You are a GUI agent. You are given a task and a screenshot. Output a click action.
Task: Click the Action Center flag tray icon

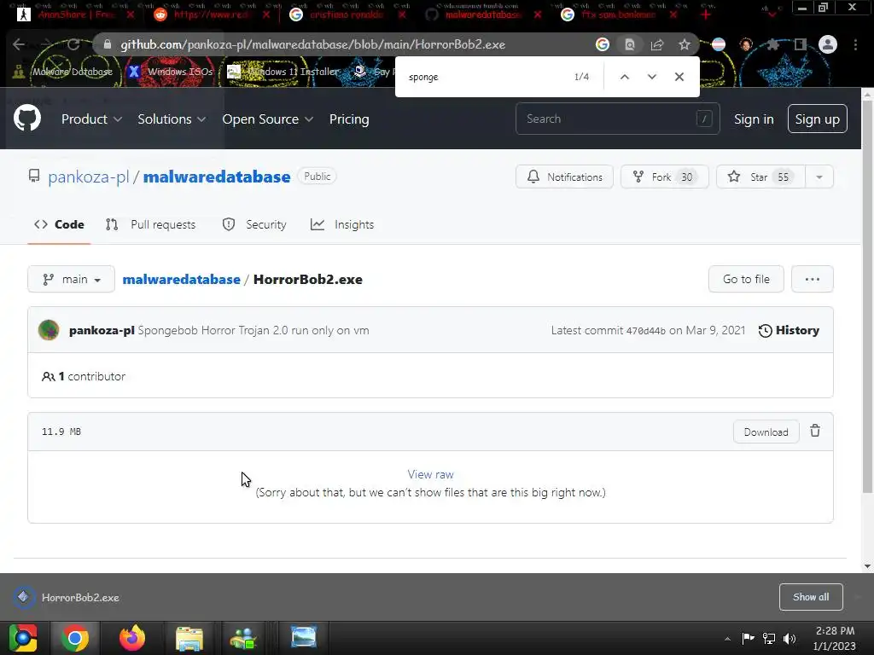[x=748, y=638]
